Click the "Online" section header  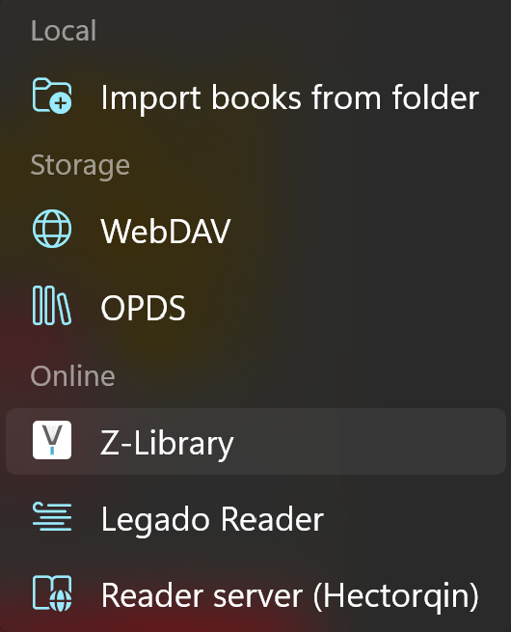[x=73, y=376]
